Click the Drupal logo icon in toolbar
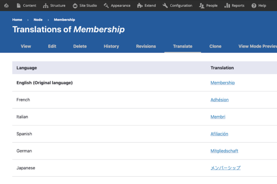The height and width of the screenshot is (184, 277). [6, 6]
